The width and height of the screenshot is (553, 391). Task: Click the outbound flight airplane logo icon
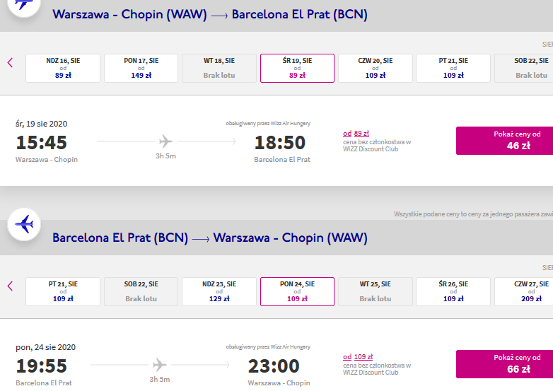coord(24,5)
